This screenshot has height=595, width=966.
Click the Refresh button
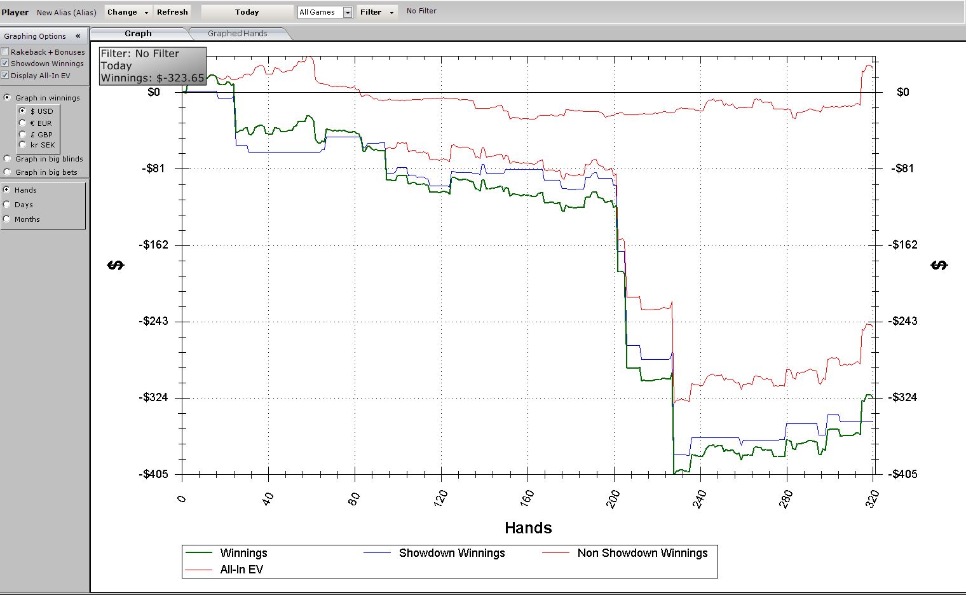pos(172,12)
